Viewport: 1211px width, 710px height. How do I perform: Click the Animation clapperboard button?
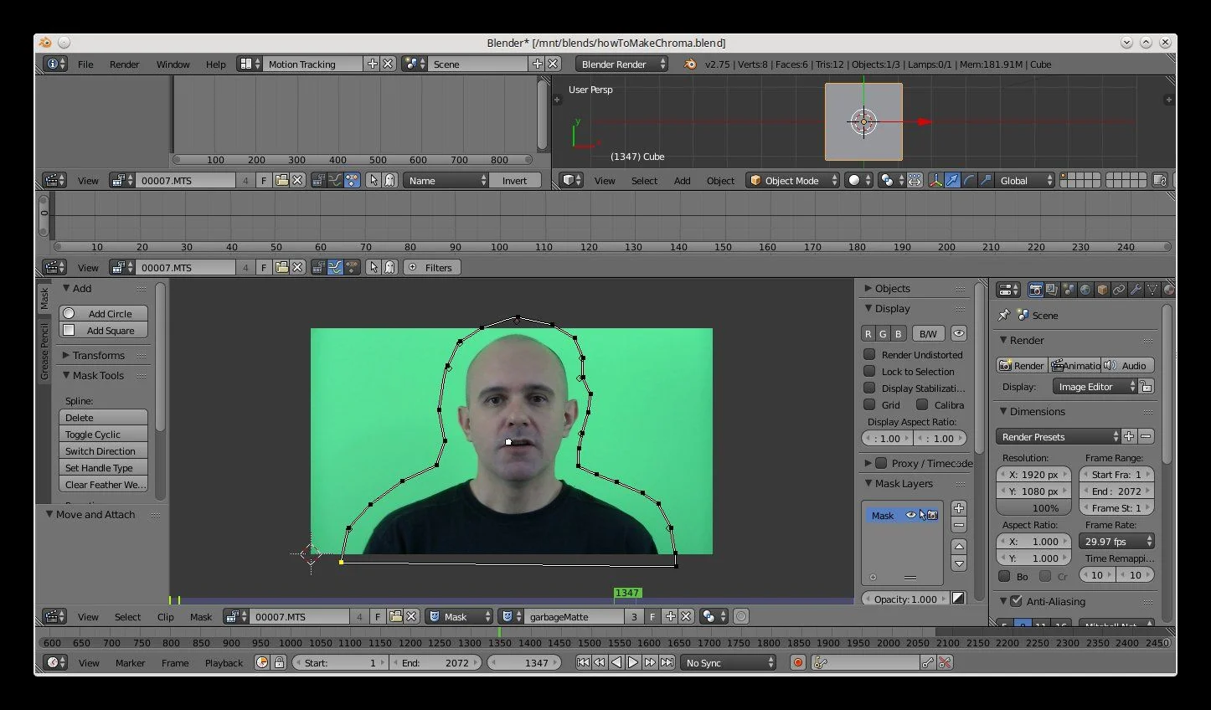pyautogui.click(x=1075, y=365)
